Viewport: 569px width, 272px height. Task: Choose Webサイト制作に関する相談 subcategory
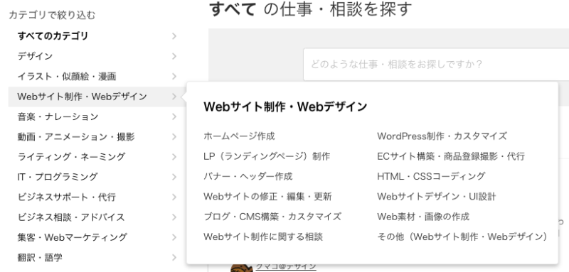point(263,237)
